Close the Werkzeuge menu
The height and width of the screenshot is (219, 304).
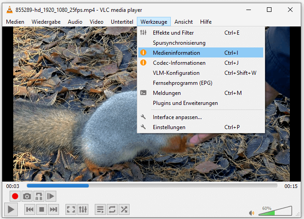tap(154, 22)
